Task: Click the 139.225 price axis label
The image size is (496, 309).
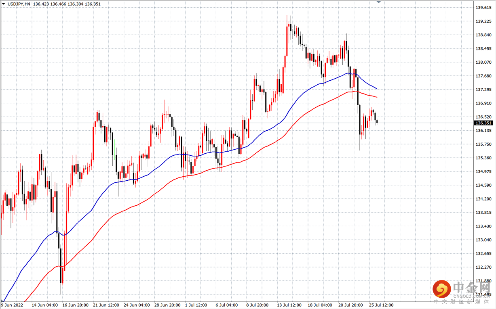Action: tap(483, 21)
